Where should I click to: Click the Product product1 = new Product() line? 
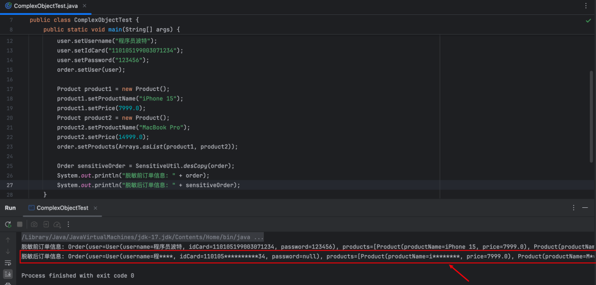click(113, 89)
